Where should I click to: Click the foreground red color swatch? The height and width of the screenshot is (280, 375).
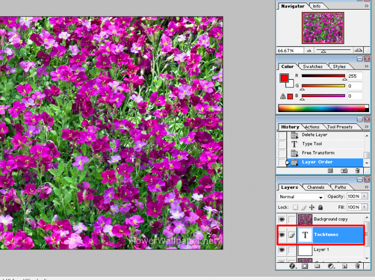(x=284, y=78)
